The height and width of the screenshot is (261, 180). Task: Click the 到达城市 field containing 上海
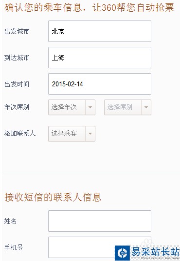pos(100,58)
